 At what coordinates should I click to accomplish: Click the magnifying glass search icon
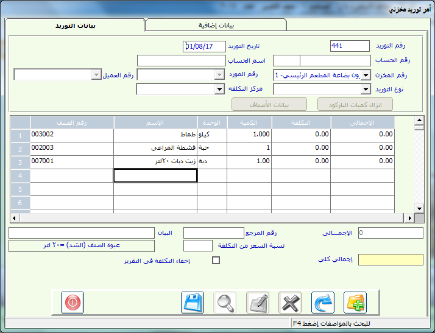point(225,303)
